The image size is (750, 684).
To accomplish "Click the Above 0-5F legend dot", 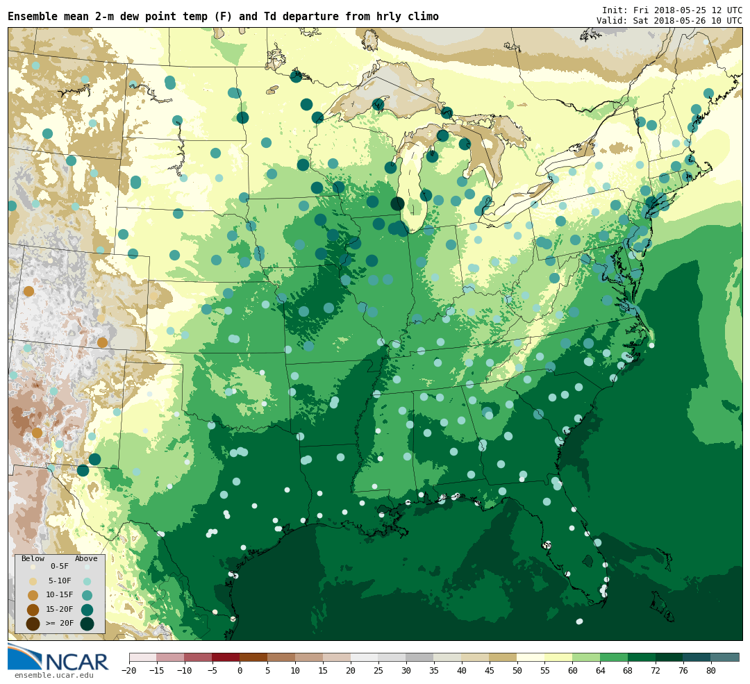I will point(87,567).
